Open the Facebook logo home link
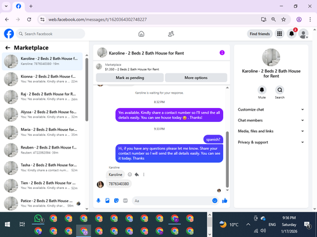This screenshot has height=237, width=317. [9, 33]
